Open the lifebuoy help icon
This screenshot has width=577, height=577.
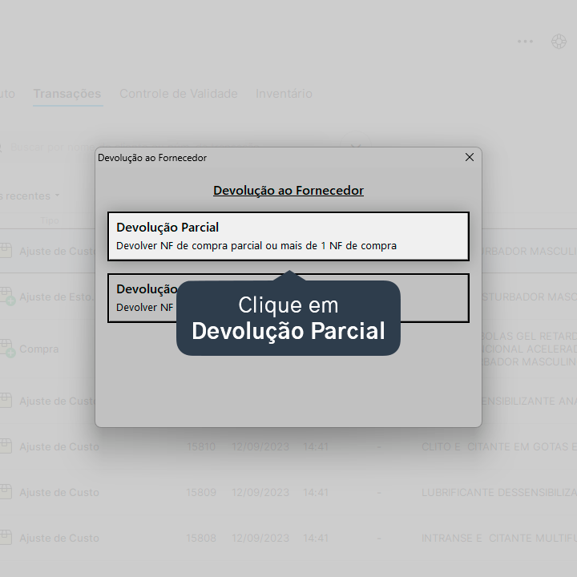[559, 41]
